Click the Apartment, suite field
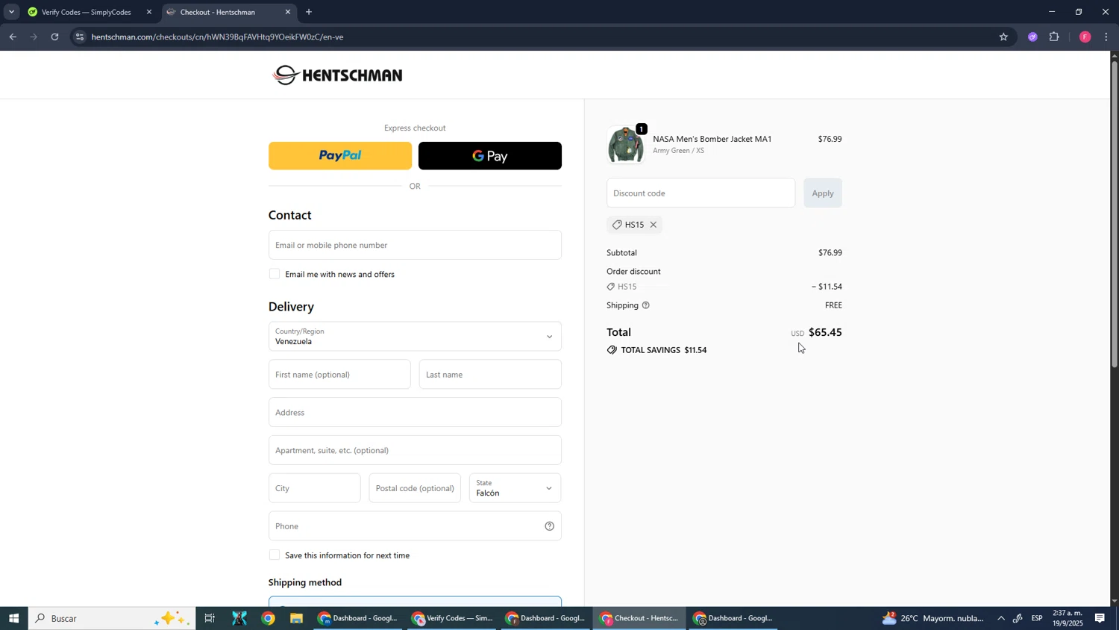This screenshot has width=1119, height=630. (x=415, y=450)
